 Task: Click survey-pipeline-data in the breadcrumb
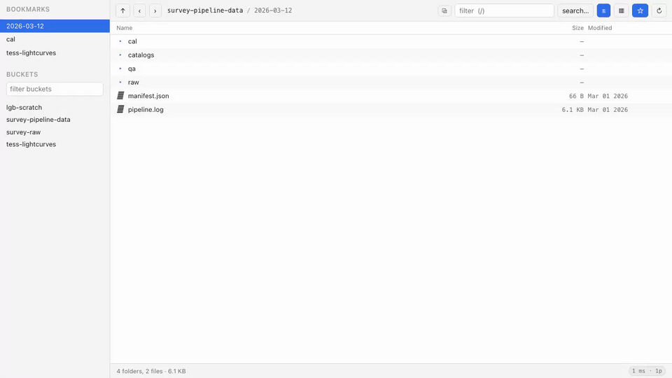coord(205,10)
